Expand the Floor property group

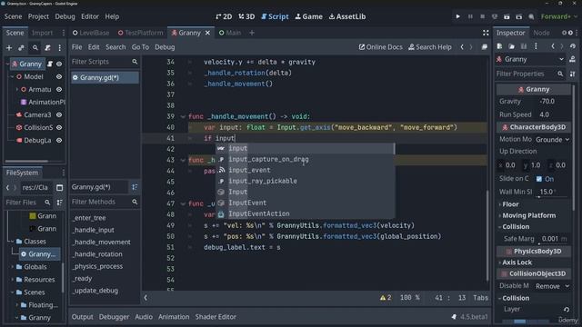(x=510, y=204)
